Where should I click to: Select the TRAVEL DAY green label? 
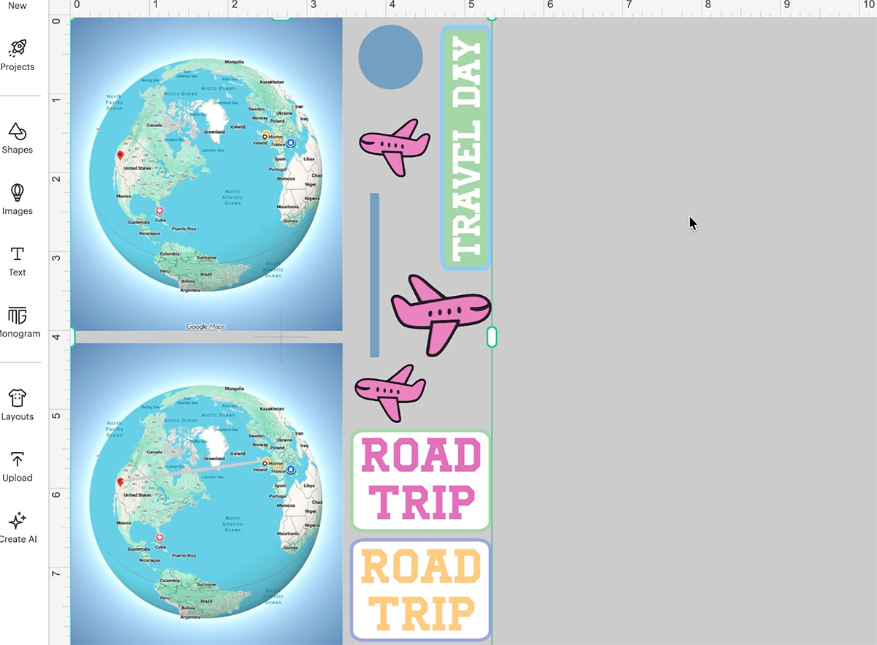pyautogui.click(x=466, y=148)
